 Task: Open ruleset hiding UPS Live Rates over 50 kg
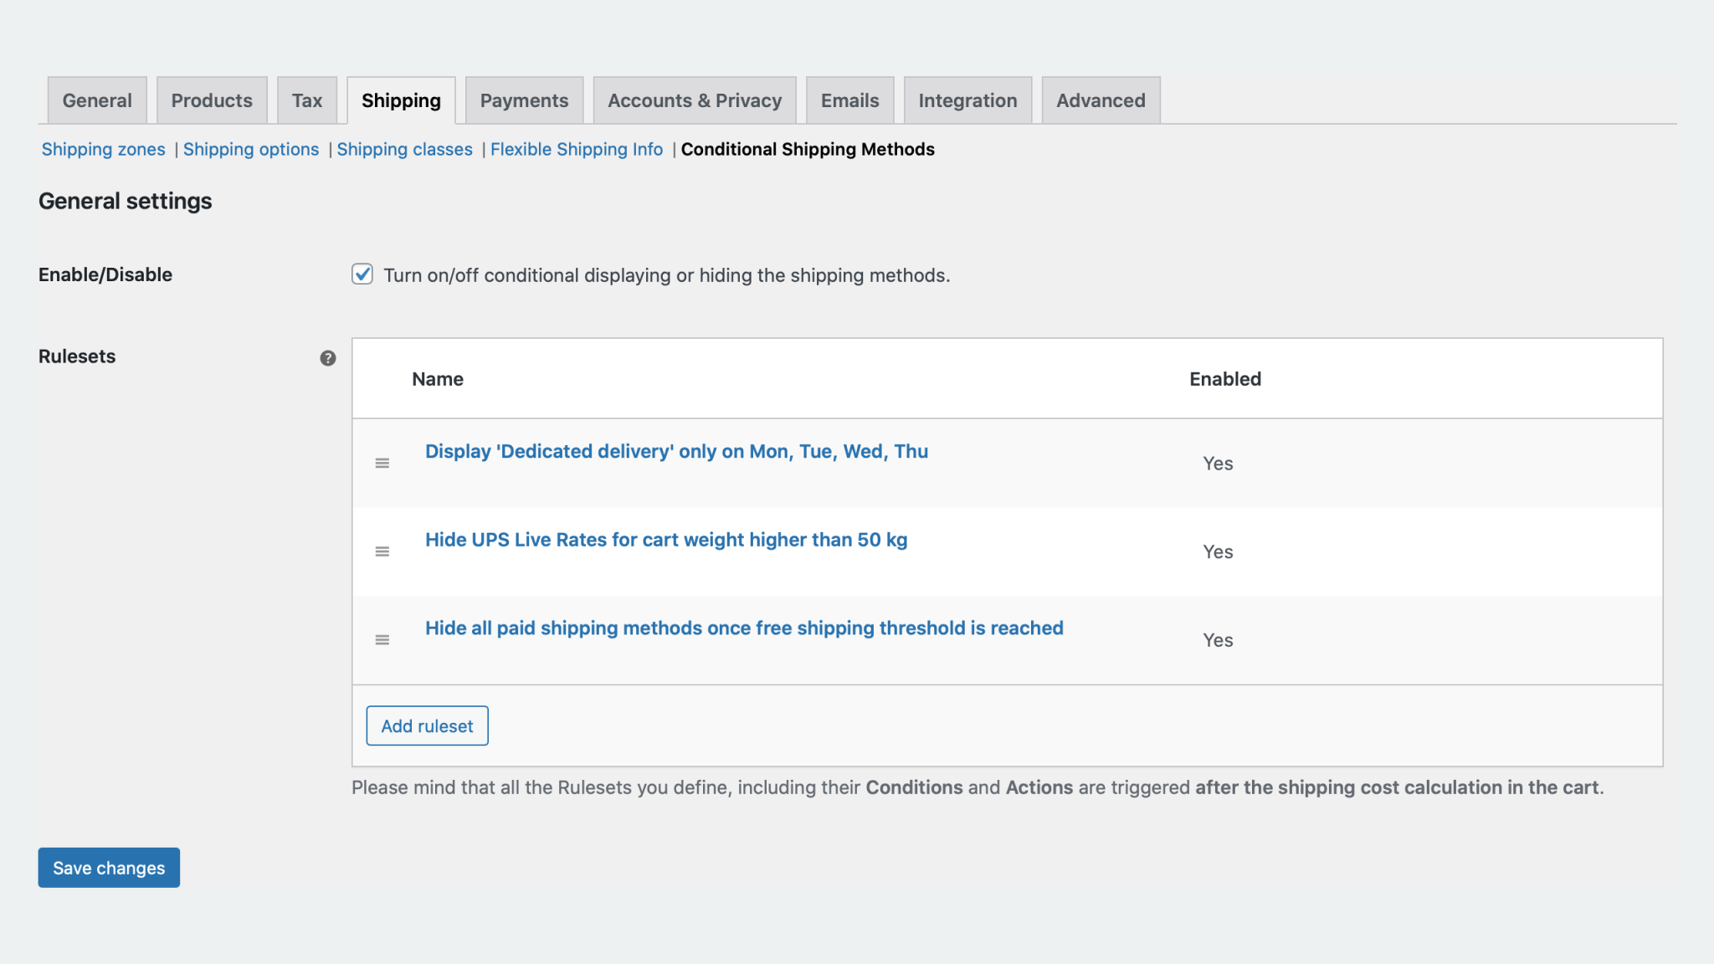pos(666,540)
